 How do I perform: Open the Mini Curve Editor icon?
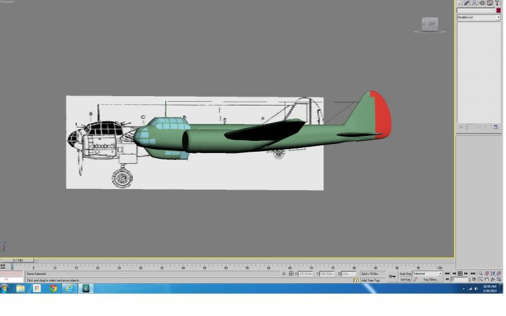point(3,267)
